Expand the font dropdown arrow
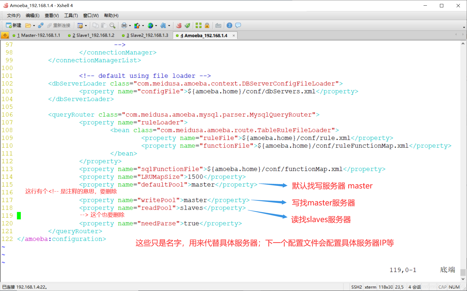 (169, 25)
